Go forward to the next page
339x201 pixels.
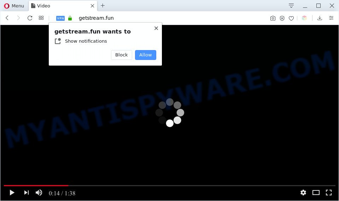18,18
